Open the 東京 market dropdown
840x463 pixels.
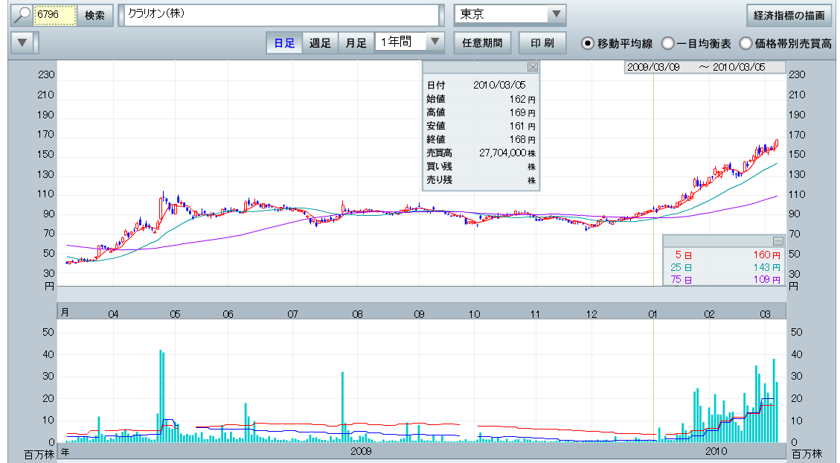pyautogui.click(x=555, y=15)
